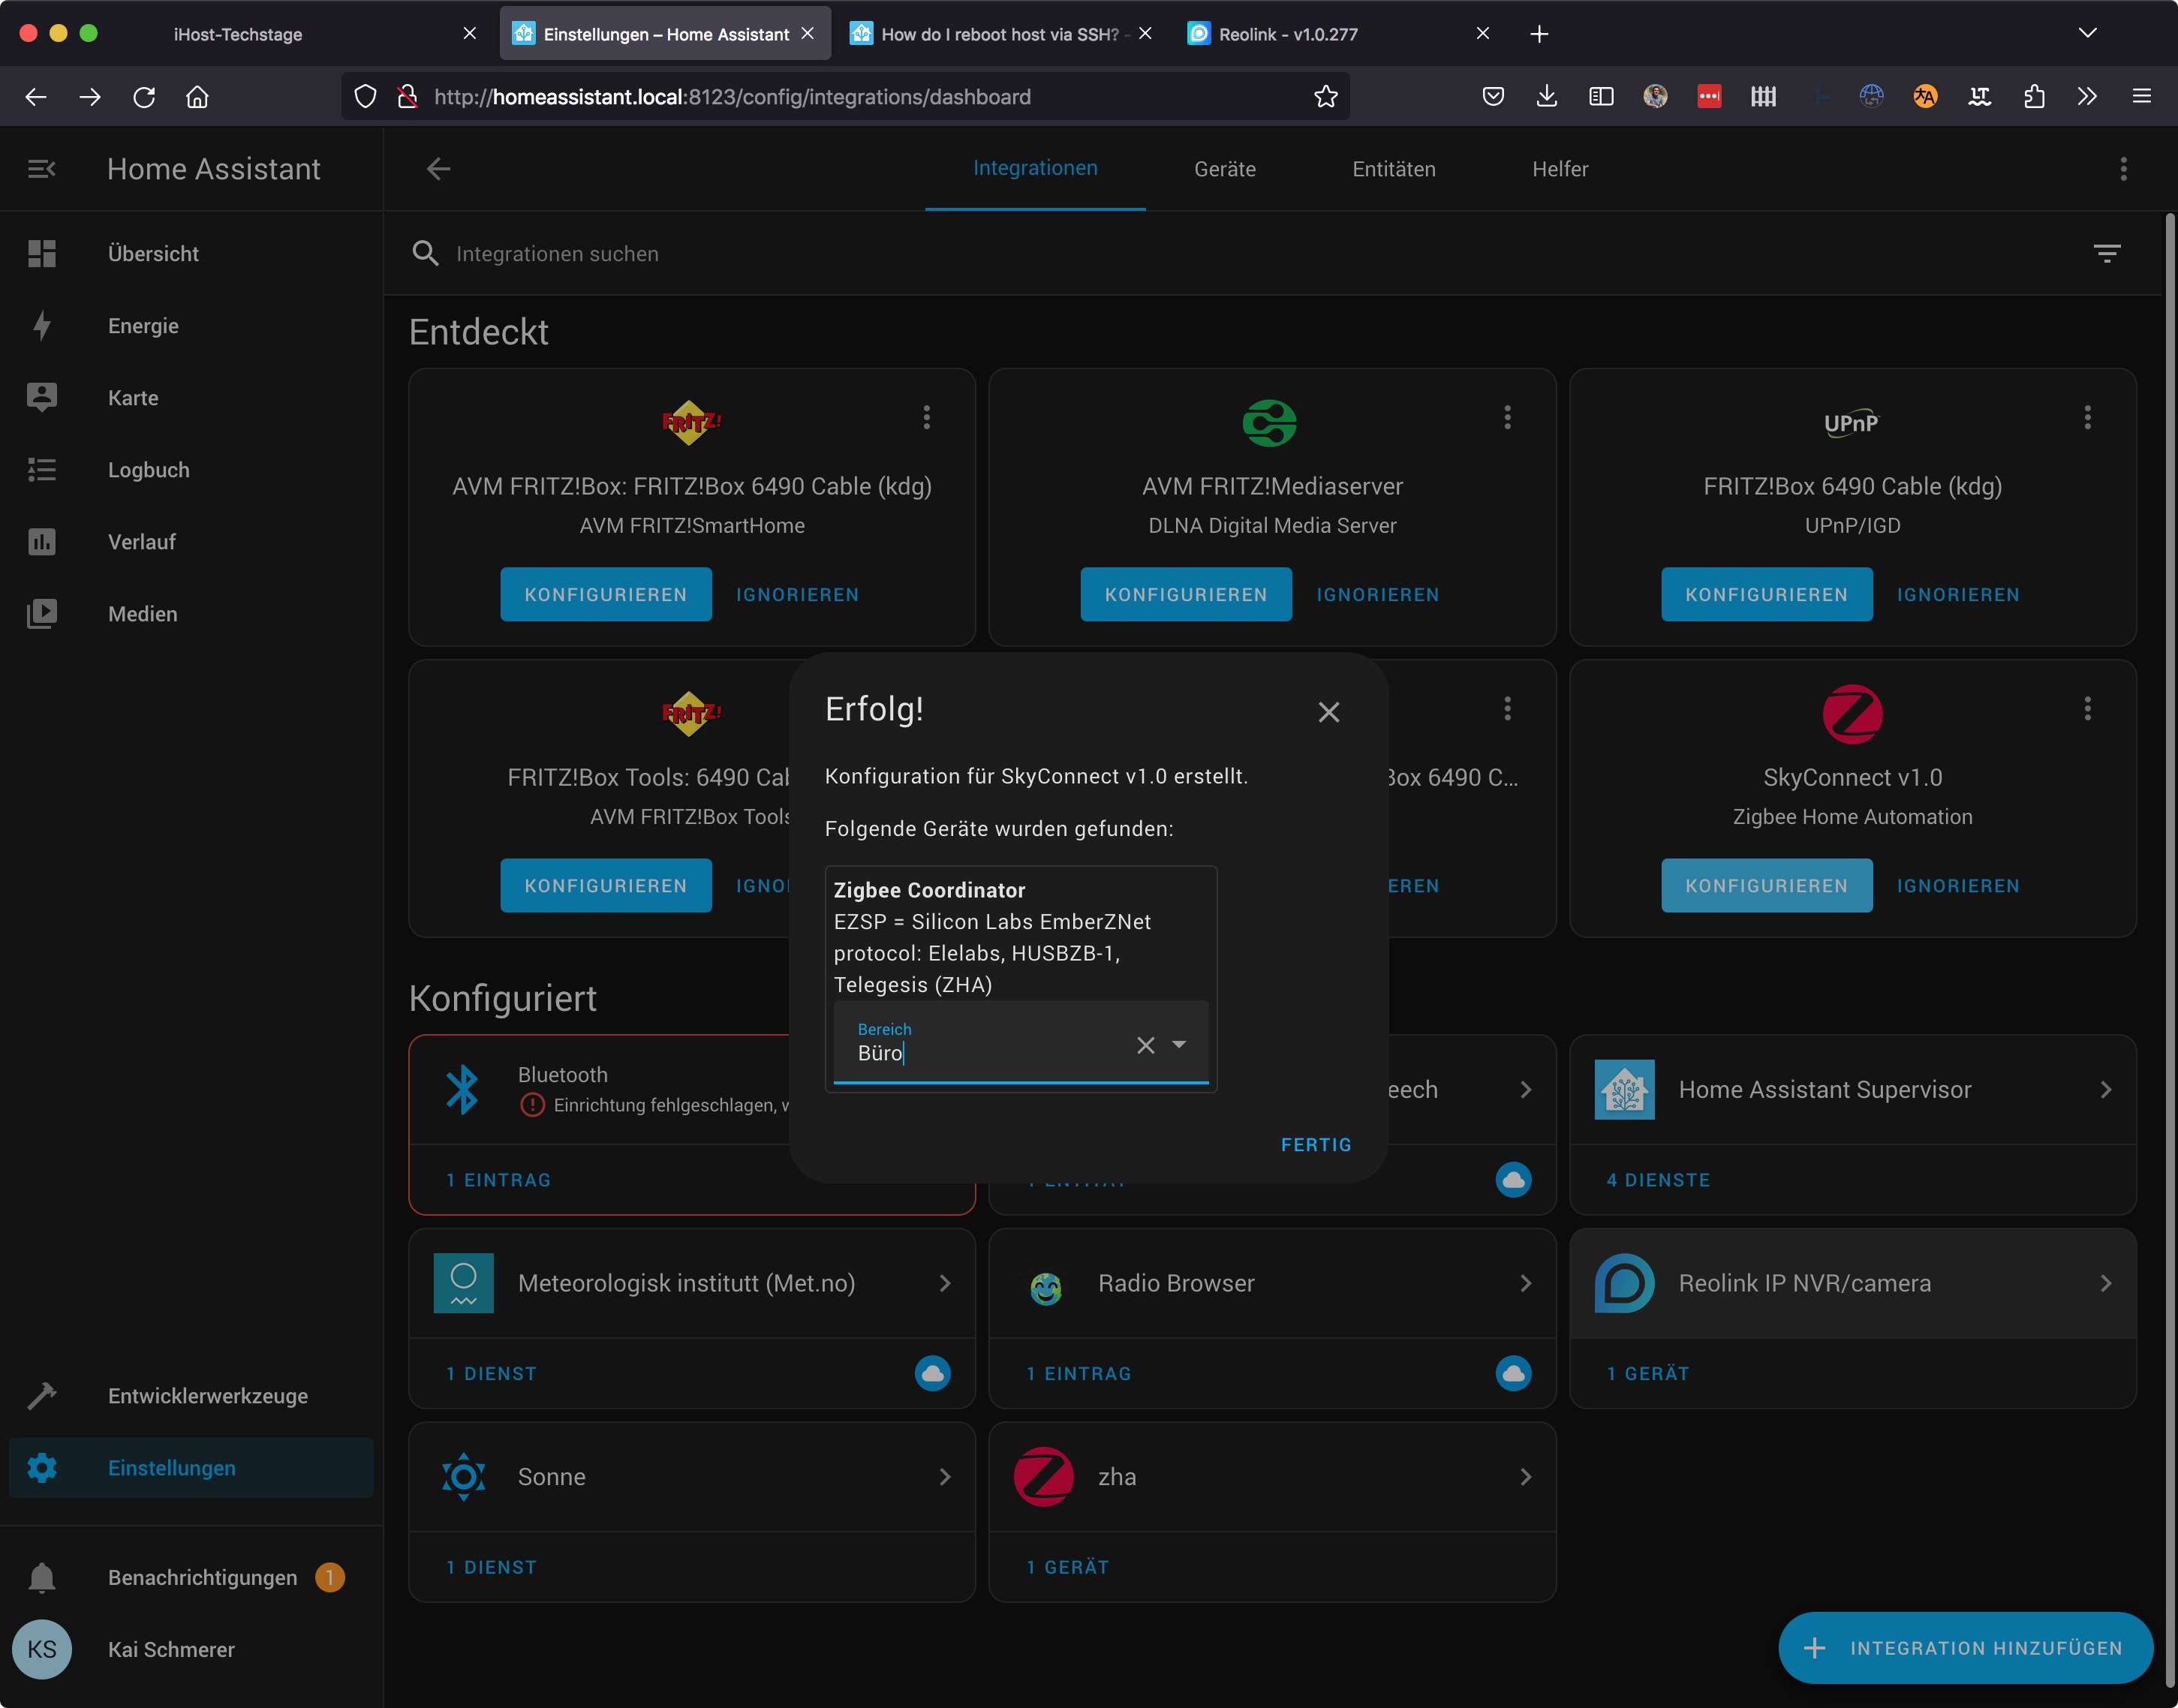Clear the Bereich field value
Viewport: 2178px width, 1708px height.
[1145, 1045]
